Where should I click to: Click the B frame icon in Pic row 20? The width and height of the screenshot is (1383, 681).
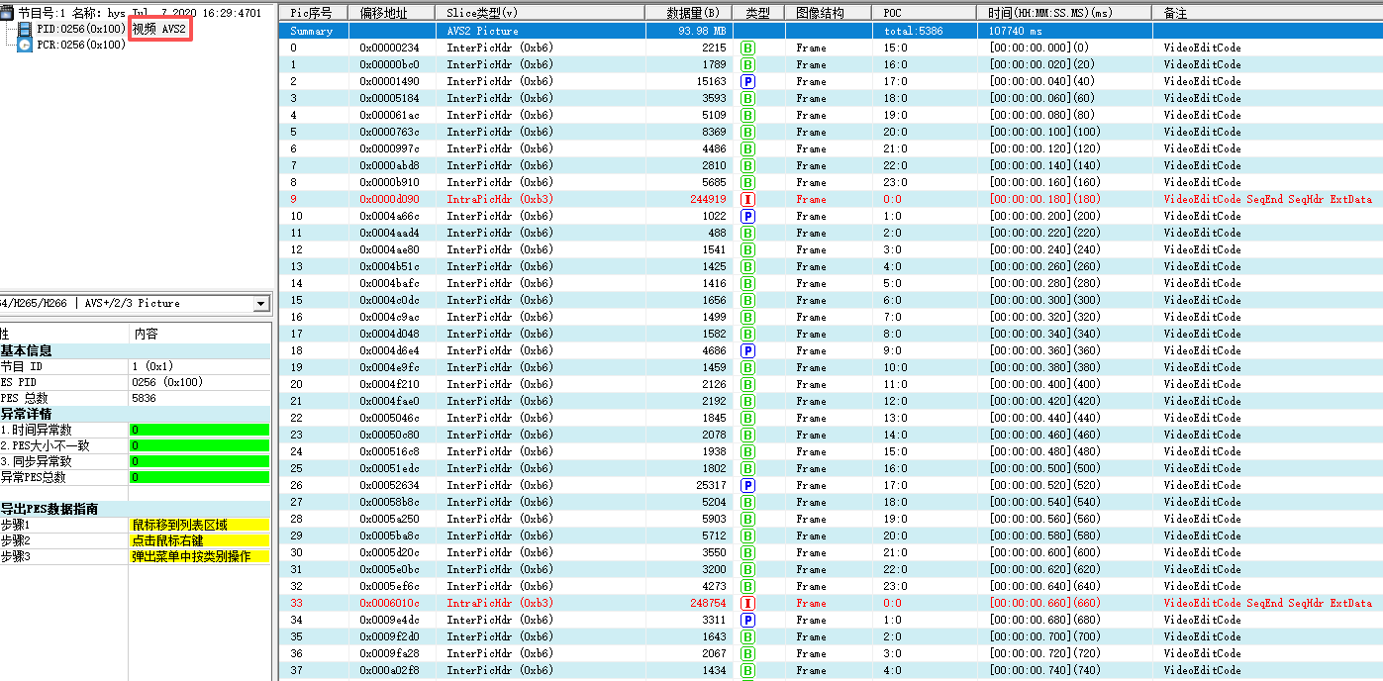coord(748,384)
